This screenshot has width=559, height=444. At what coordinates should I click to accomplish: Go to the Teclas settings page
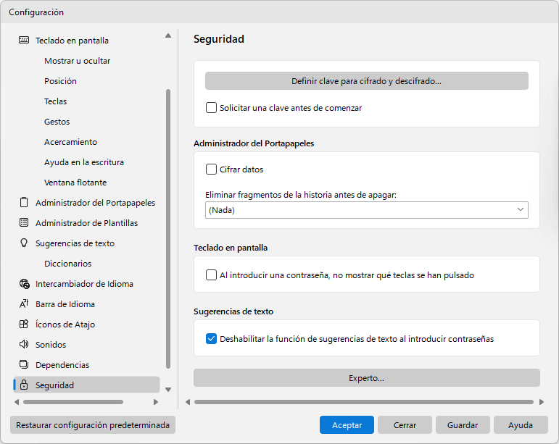click(55, 101)
